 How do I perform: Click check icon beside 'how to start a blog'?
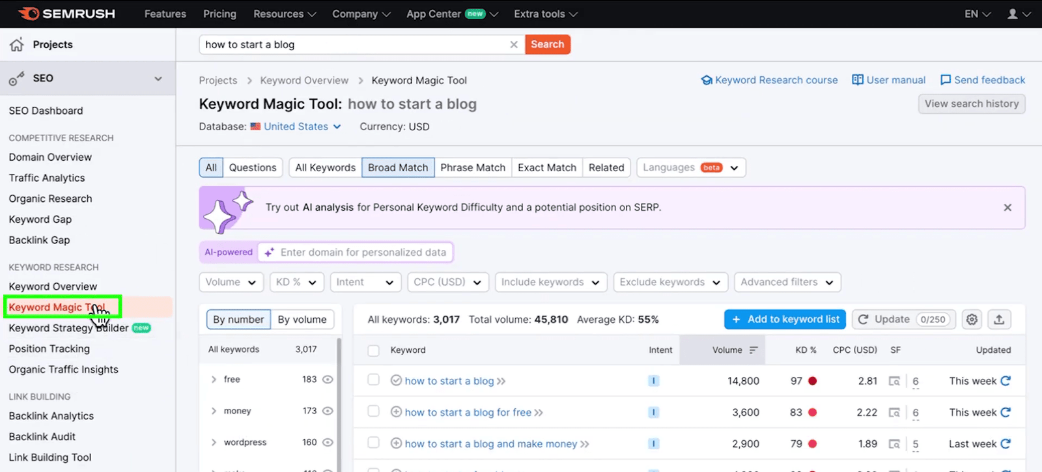(396, 380)
